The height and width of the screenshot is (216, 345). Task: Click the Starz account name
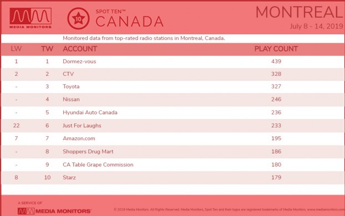pos(69,178)
